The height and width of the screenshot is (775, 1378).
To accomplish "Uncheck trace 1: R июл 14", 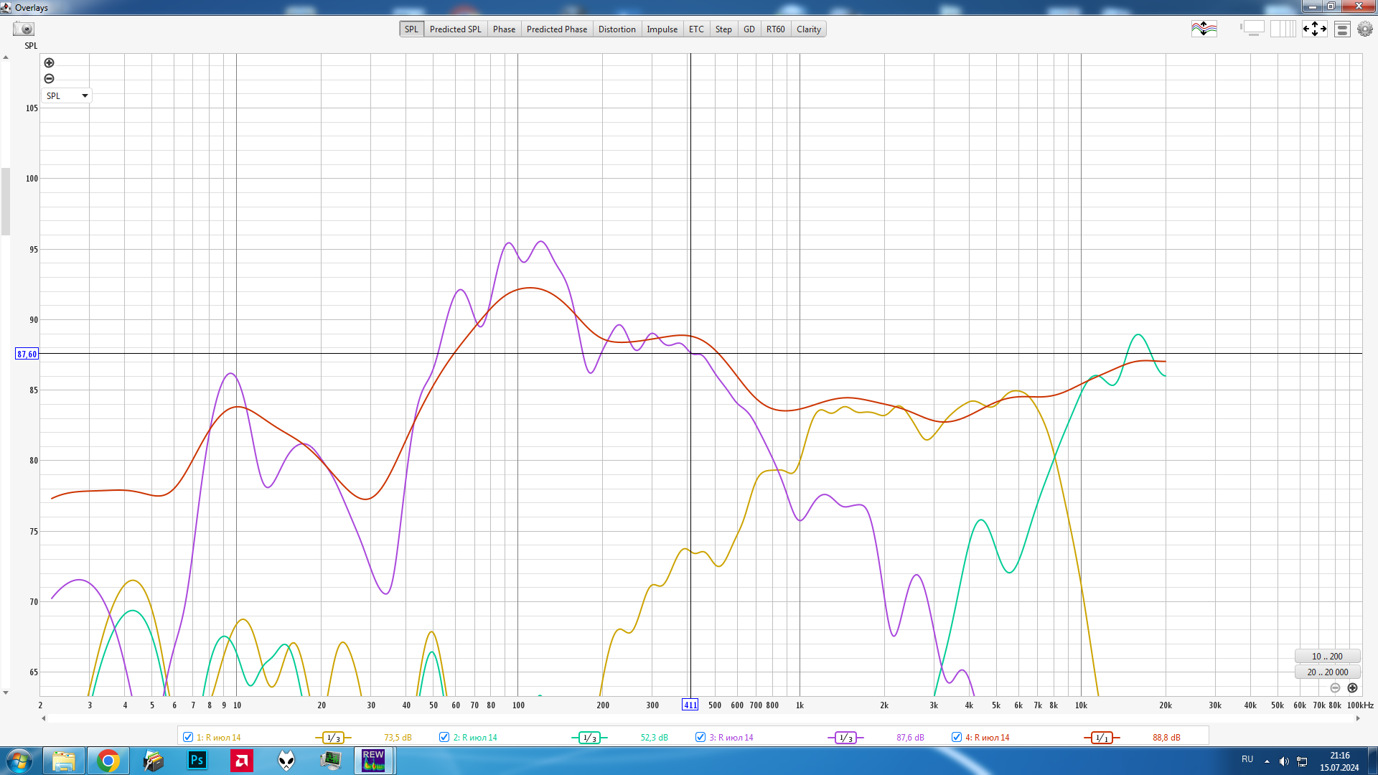I will coord(188,737).
